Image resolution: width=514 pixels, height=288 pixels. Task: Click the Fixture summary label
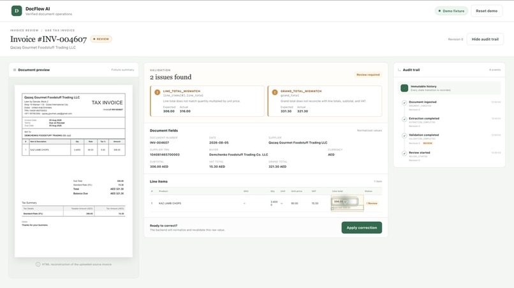coord(122,70)
